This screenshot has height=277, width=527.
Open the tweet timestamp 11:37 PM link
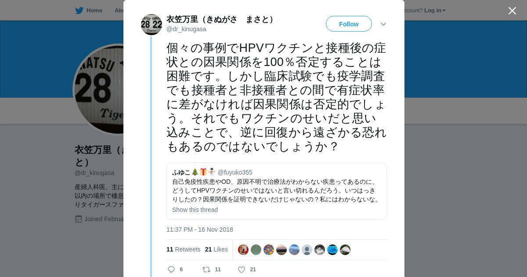pos(200,230)
